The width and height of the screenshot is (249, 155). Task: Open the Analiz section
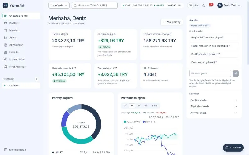[21, 38]
